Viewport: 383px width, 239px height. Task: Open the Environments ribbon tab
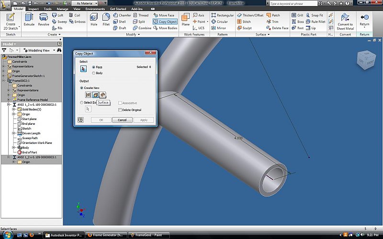tap(95, 9)
